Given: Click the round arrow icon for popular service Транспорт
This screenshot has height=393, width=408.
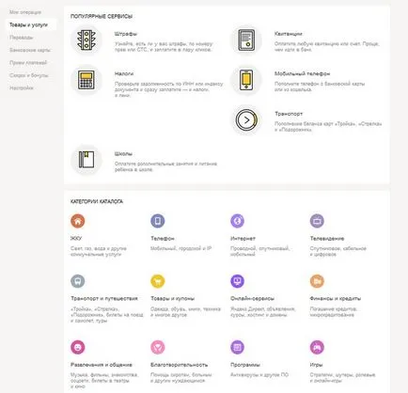Looking at the screenshot, I should click(x=246, y=120).
